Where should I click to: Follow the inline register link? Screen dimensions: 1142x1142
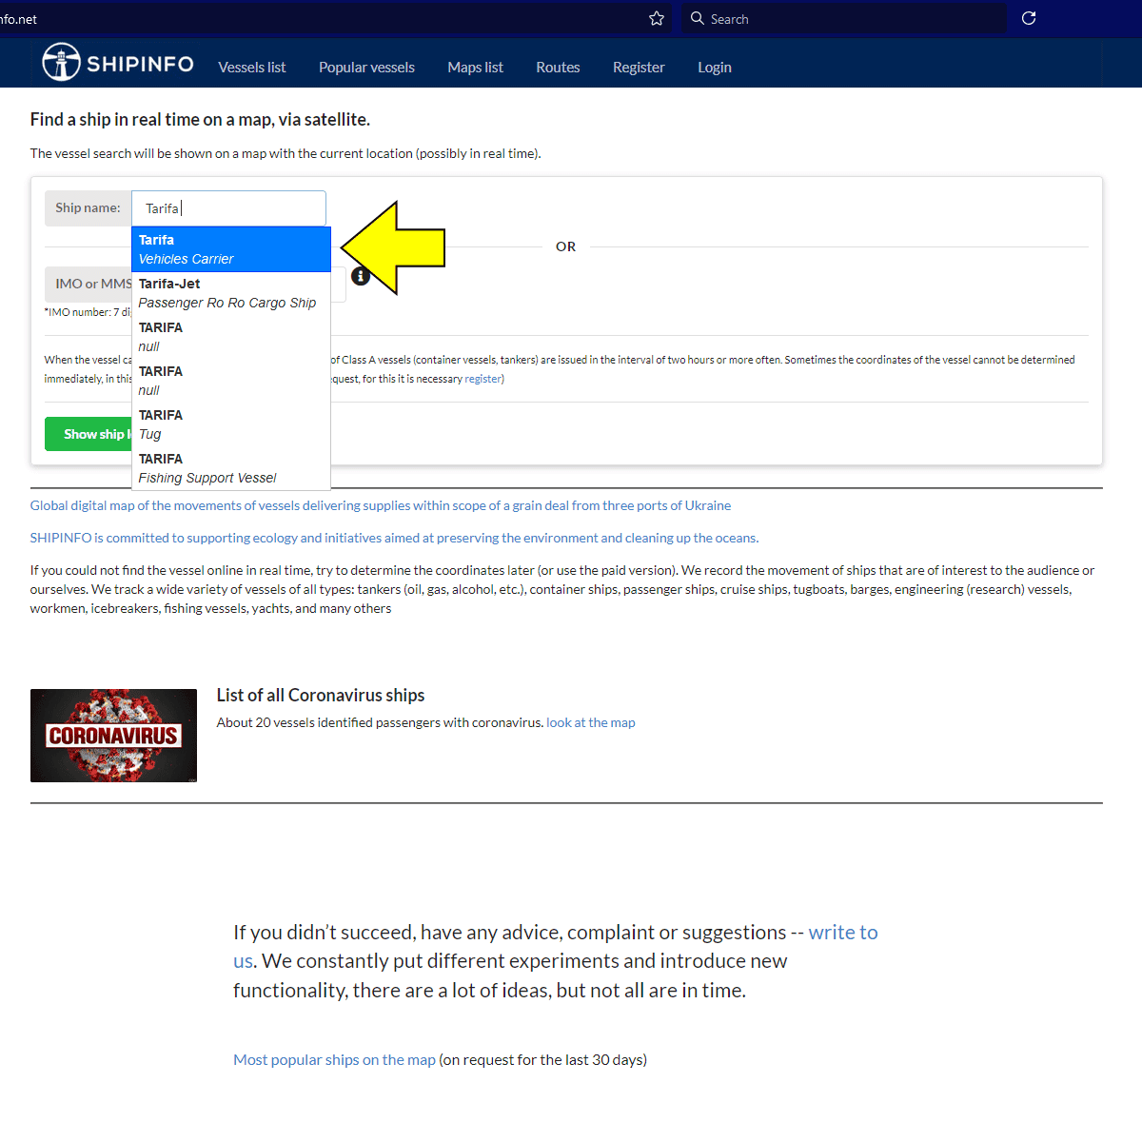pyautogui.click(x=482, y=379)
